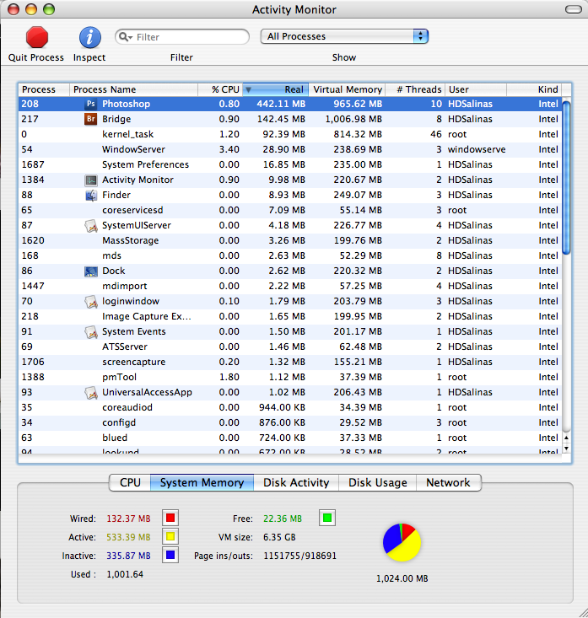
Task: Click the Page ins/outs 1151755/918691 value
Action: pyautogui.click(x=299, y=556)
